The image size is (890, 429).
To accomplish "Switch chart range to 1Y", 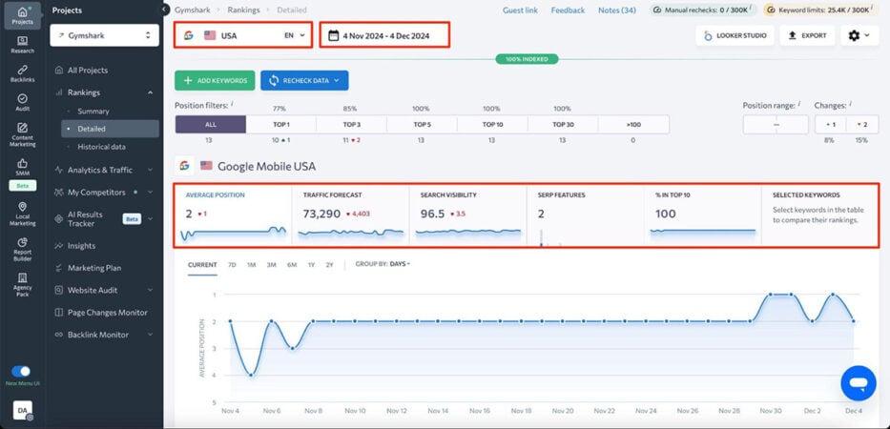I will pyautogui.click(x=311, y=264).
